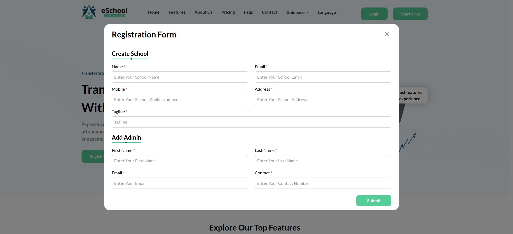Open the Features page link

point(177,12)
